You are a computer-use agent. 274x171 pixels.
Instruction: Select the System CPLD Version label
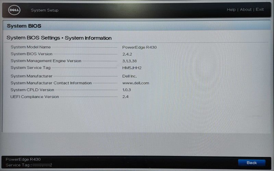(32, 90)
